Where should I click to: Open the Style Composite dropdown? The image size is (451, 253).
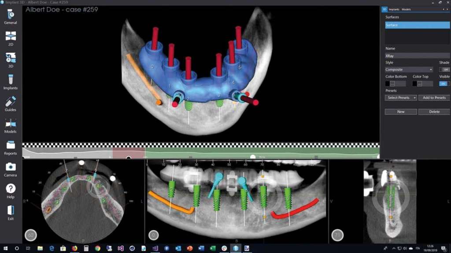click(x=409, y=69)
